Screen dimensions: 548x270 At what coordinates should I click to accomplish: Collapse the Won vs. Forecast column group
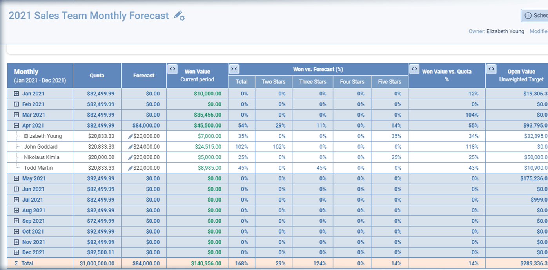[234, 68]
